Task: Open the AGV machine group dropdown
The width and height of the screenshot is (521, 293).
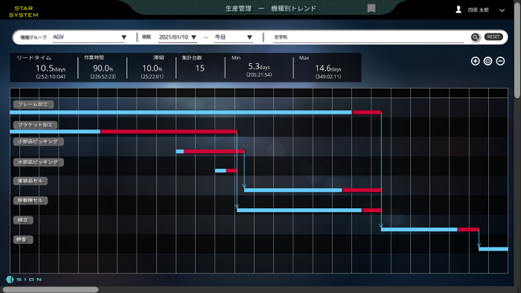Action: (x=89, y=37)
